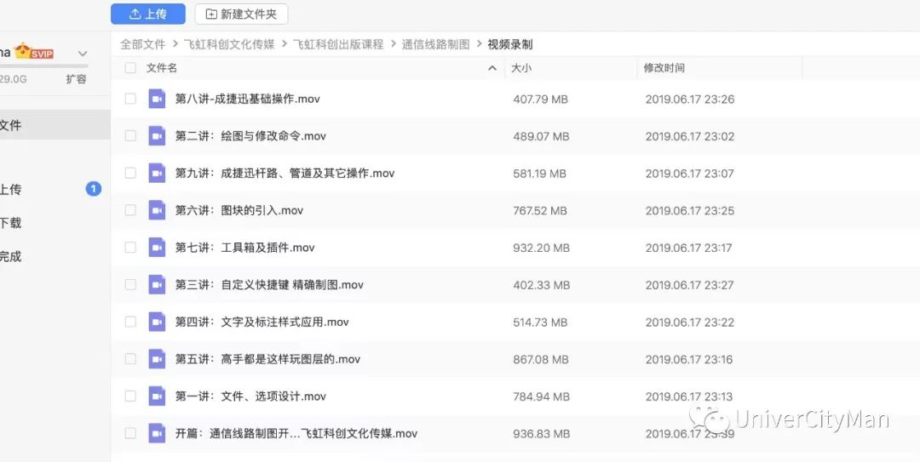
Task: Click the storage usage progress bar
Action: pos(44,66)
